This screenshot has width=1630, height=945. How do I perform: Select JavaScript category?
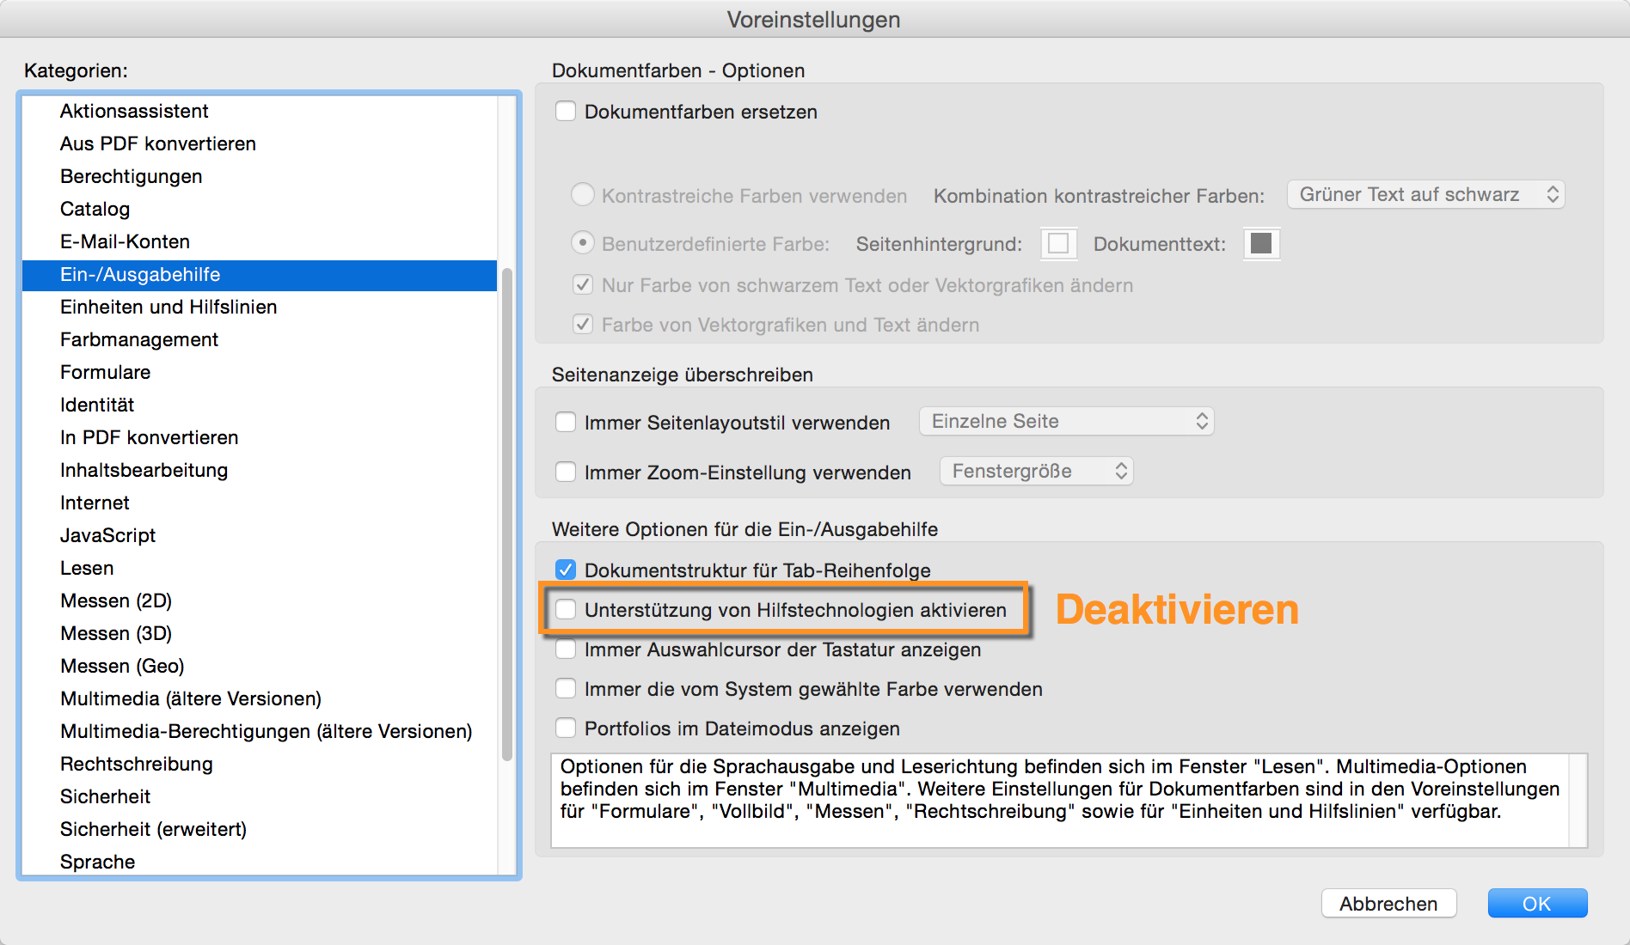tap(260, 535)
